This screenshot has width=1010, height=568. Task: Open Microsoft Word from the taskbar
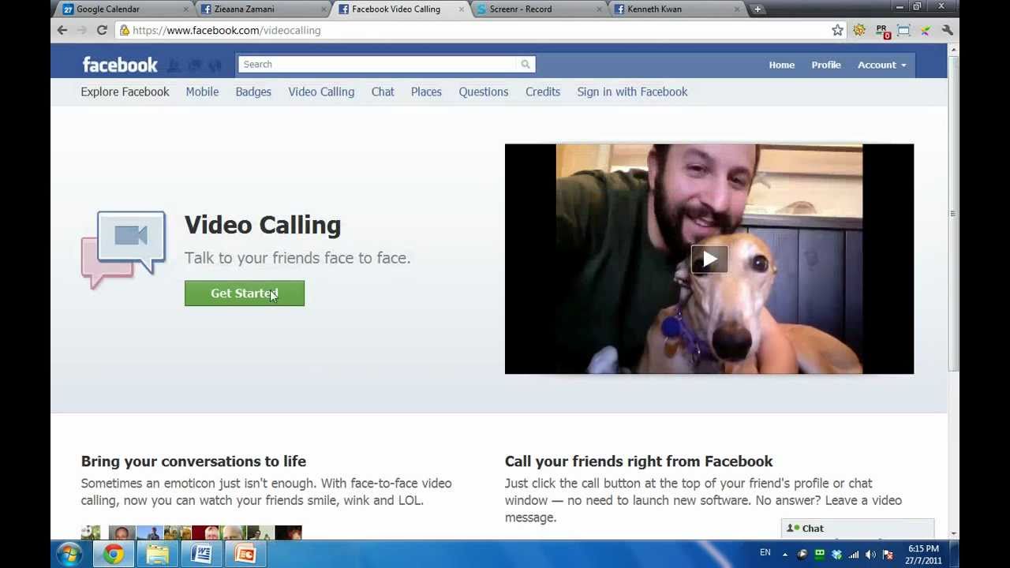tap(201, 555)
